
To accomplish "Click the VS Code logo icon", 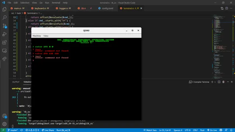I will coord(3,3).
